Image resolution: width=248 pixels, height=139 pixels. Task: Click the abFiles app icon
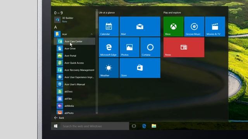click(60, 99)
